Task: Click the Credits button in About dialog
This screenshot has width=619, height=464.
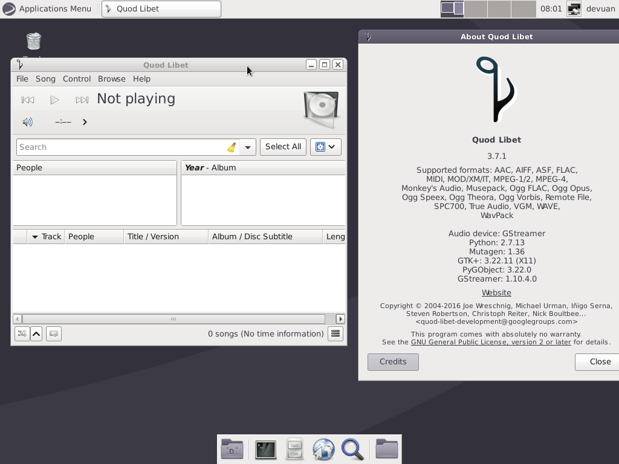Action: tap(393, 362)
